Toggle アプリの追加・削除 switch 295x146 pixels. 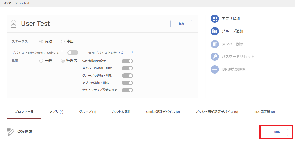127,83
